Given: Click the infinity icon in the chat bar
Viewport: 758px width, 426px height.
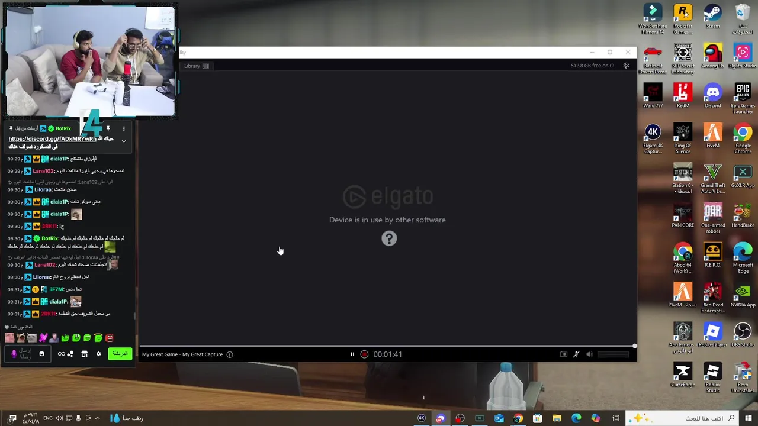Looking at the screenshot, I should tap(61, 354).
